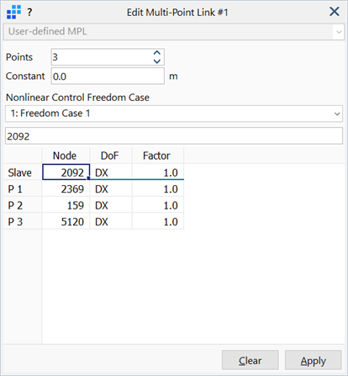Click the Node column header
Viewport: 348px width, 376px height.
coord(66,156)
